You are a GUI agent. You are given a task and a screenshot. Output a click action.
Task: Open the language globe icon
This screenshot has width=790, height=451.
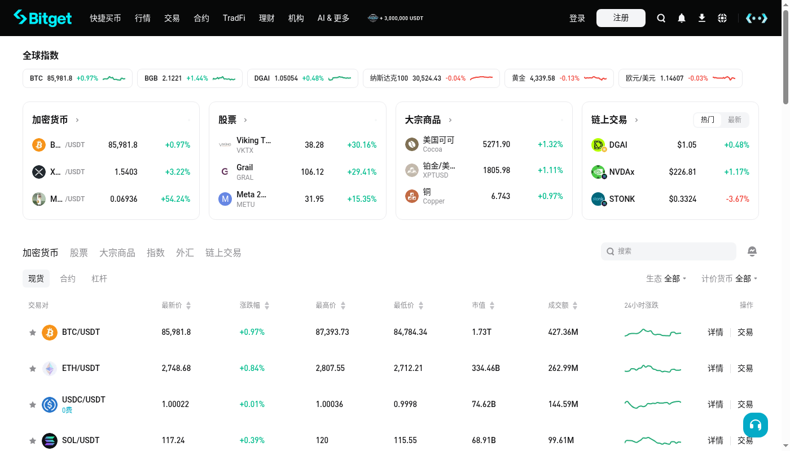722,18
